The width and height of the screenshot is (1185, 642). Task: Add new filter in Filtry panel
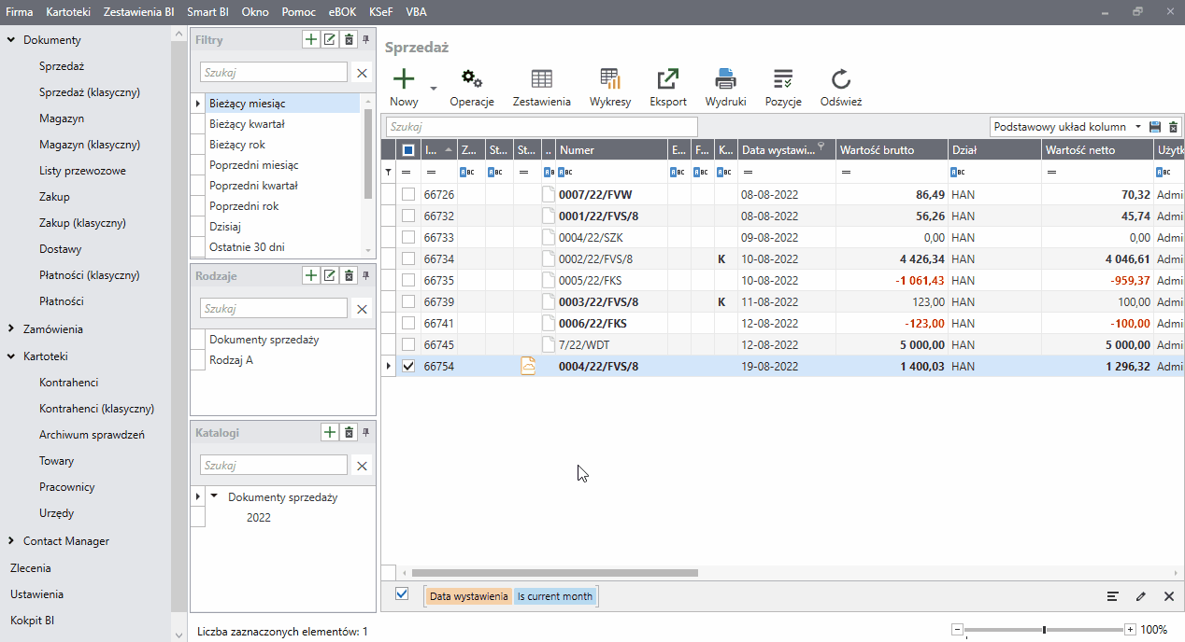(x=311, y=40)
